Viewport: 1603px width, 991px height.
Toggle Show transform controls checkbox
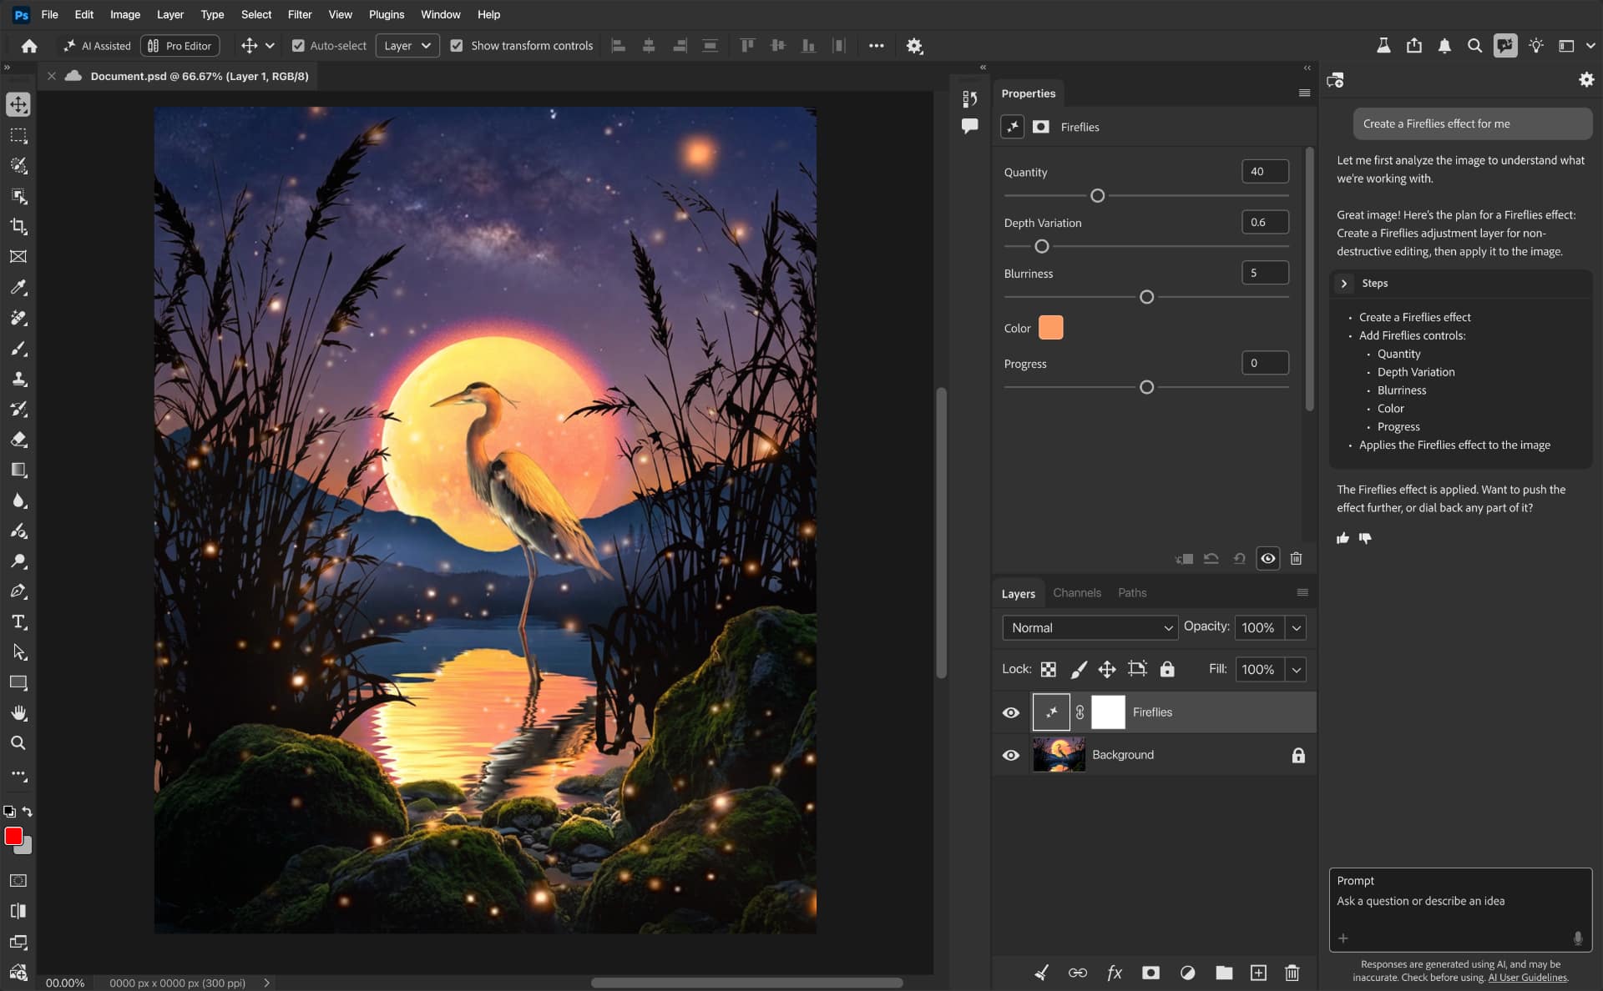coord(457,46)
